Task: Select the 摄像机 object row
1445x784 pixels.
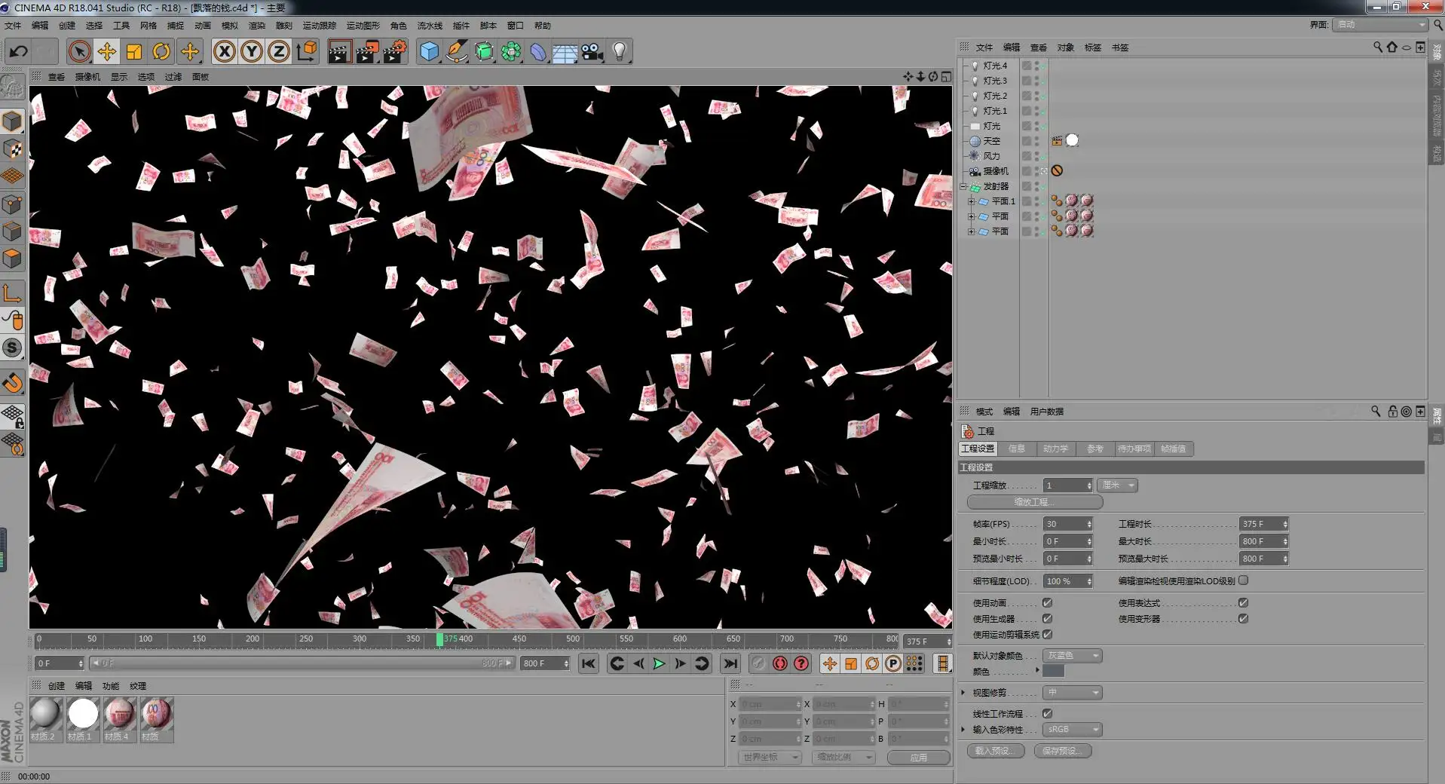Action: tap(995, 171)
